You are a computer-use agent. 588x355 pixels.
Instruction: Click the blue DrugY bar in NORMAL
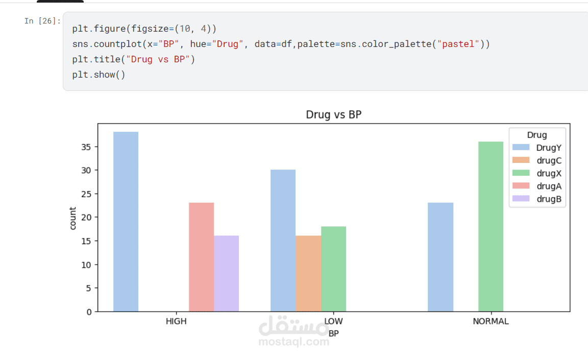[x=440, y=257]
